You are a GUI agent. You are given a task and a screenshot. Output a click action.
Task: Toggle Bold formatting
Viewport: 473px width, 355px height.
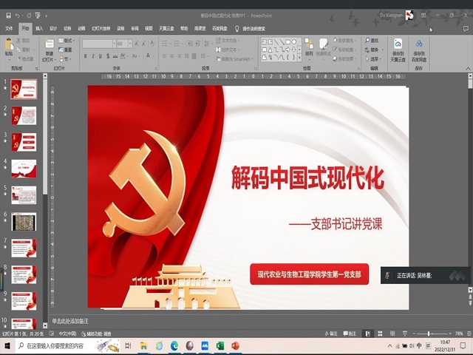click(x=86, y=56)
